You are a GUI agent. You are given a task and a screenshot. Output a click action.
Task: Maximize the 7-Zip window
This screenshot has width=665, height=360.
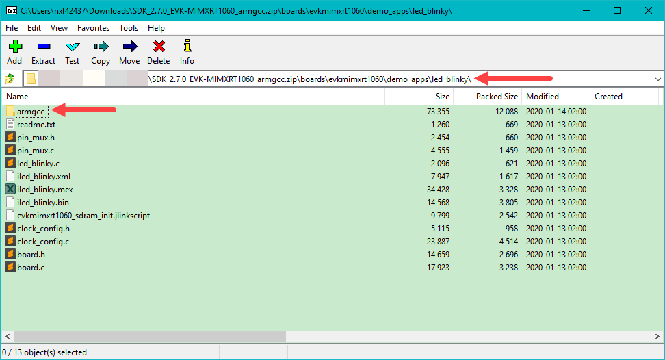(617, 10)
